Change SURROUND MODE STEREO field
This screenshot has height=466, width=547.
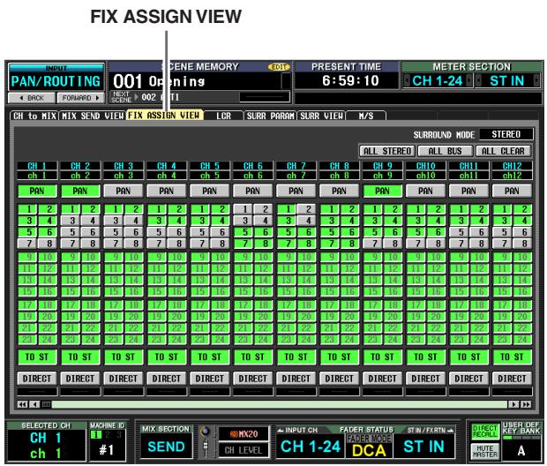click(506, 134)
